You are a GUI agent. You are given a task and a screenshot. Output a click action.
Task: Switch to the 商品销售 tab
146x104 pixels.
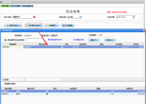coord(5,6)
